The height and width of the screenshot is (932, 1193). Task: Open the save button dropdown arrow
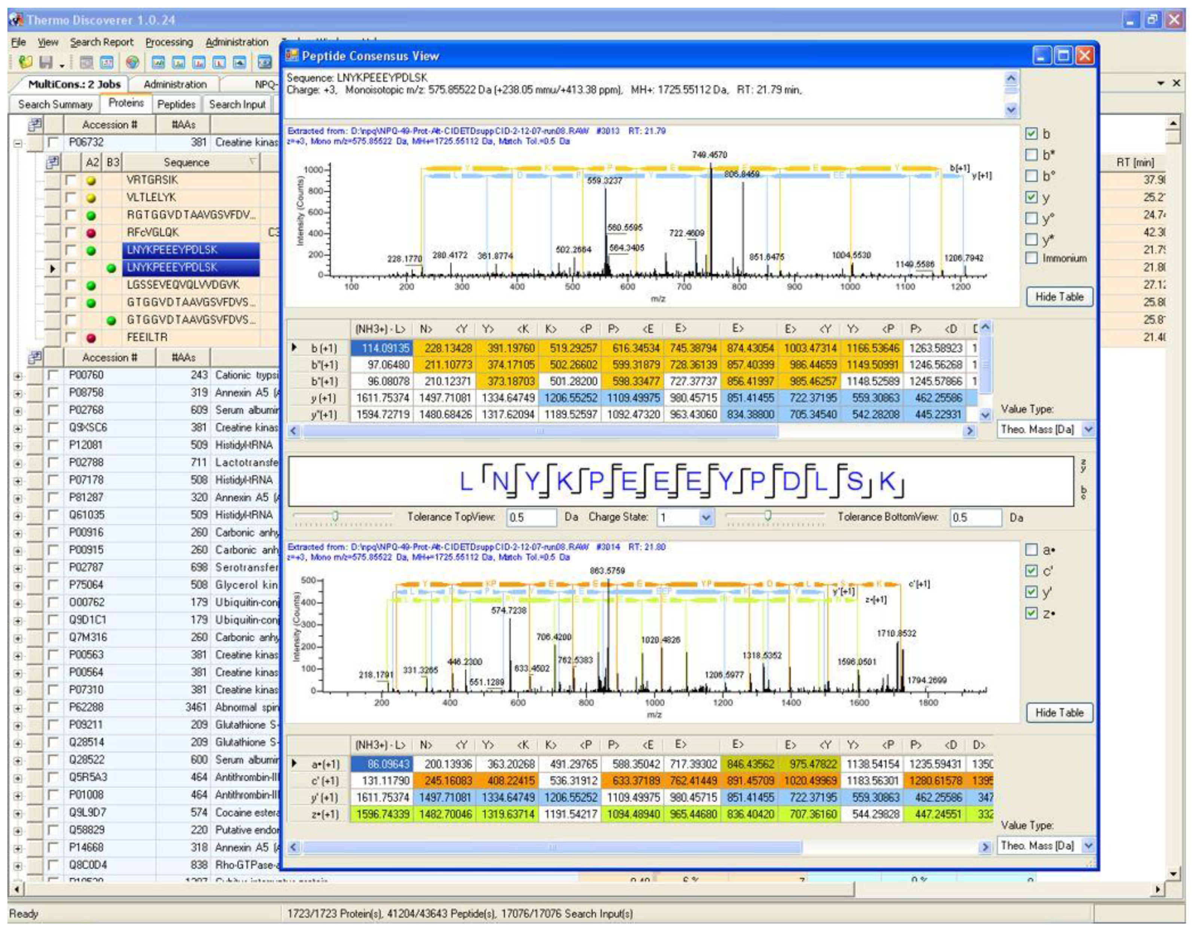click(62, 65)
